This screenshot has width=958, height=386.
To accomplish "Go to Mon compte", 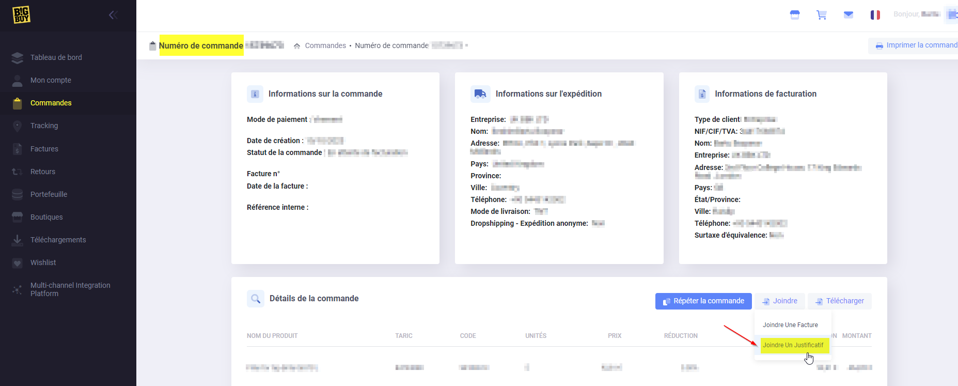I will 51,80.
